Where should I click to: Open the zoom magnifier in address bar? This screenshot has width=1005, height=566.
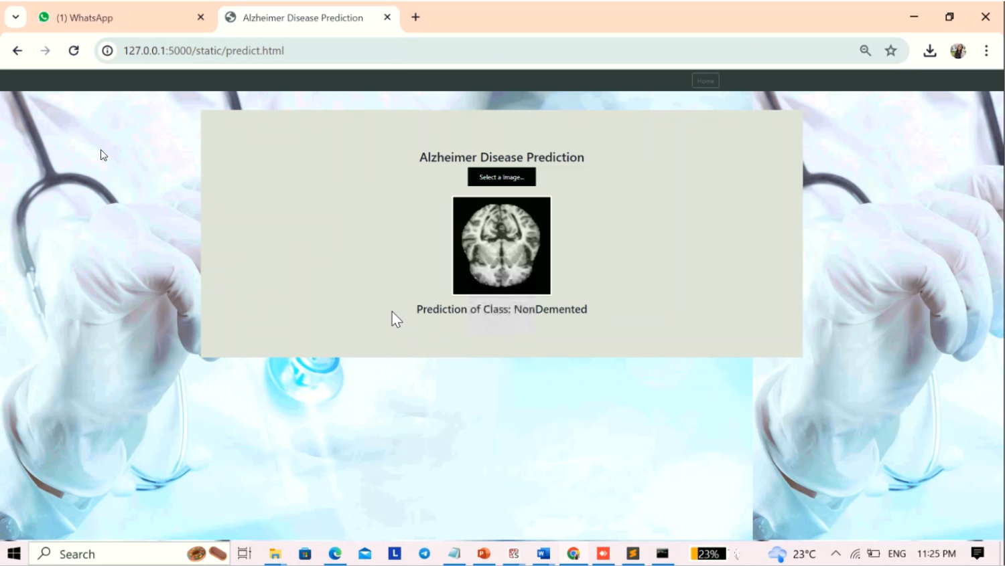point(866,51)
